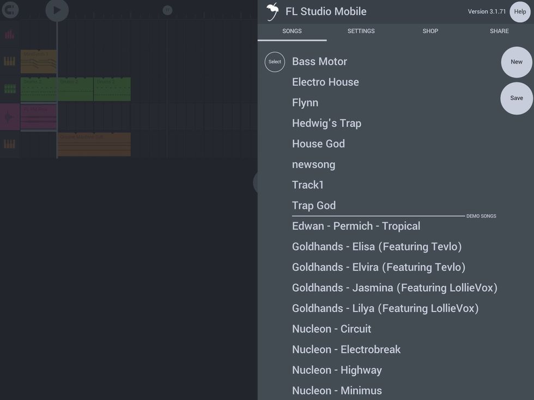Image resolution: width=534 pixels, height=400 pixels.
Task: Load demo Nucleon - Electrobreak
Action: click(346, 349)
